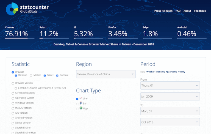Image resolution: width=211 pixels, height=134 pixels.
Task: Uncheck the Desktop checkbox
Action: coord(16,75)
